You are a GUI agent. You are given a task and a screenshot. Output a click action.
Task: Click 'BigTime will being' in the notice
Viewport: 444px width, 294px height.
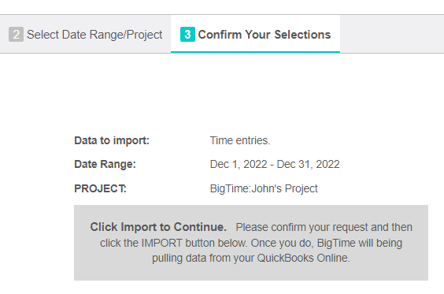[x=360, y=244]
